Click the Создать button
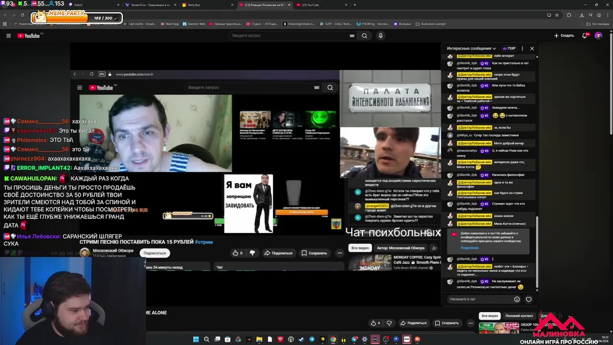This screenshot has height=345, width=613. pyautogui.click(x=564, y=35)
